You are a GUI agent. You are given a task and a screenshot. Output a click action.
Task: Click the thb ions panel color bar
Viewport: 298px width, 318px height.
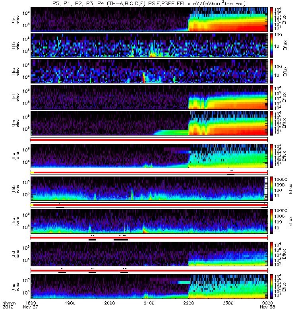click(x=271, y=188)
